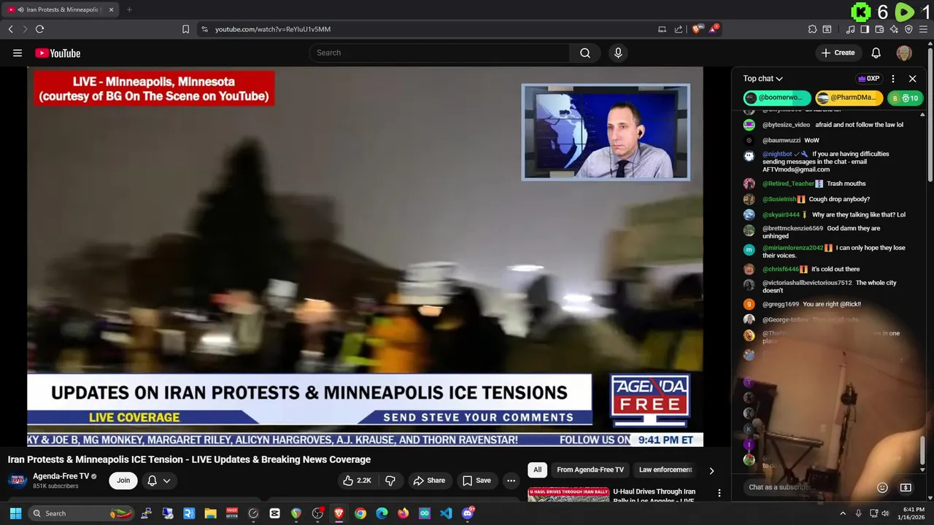Open options for U-Haul video suggestion
Image resolution: width=934 pixels, height=525 pixels.
coord(719,494)
